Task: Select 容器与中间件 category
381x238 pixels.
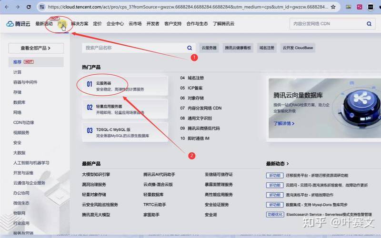Action: click(x=25, y=82)
